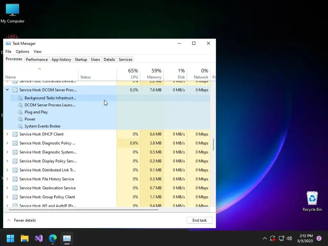Click the DCOM Server Process gear icon
Screen dimensions: 328x246
click(15, 90)
